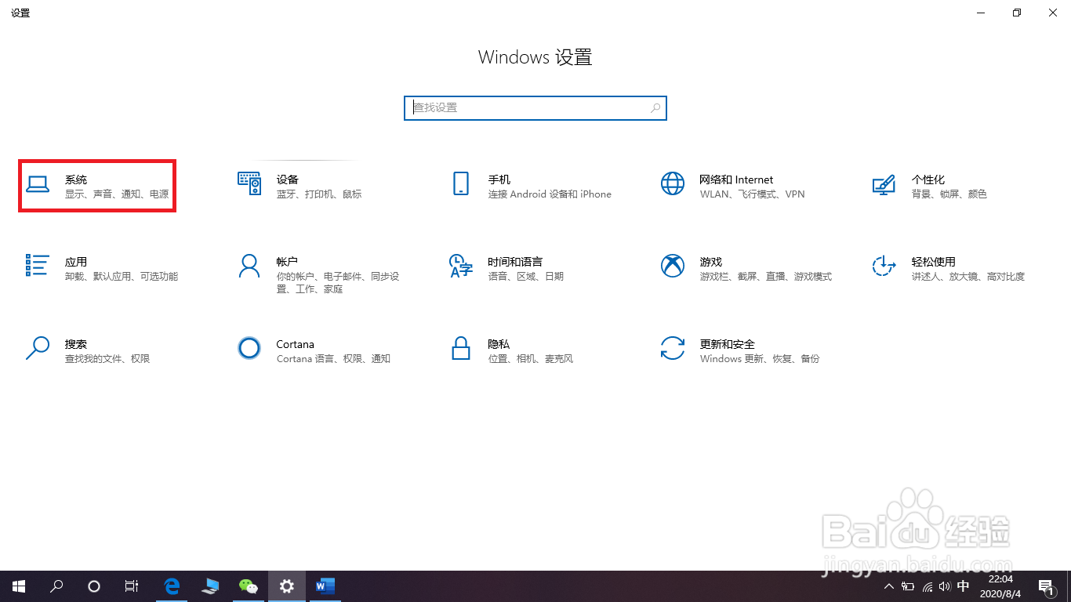This screenshot has width=1071, height=602.
Task: Launch Cortana from the taskbar circle
Action: pos(94,586)
